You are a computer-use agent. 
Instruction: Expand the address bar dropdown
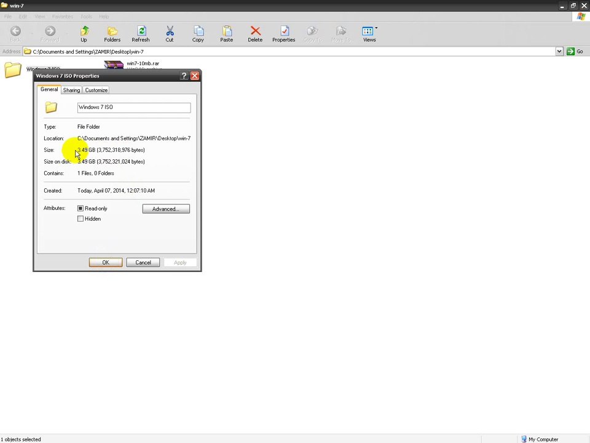[x=559, y=51]
